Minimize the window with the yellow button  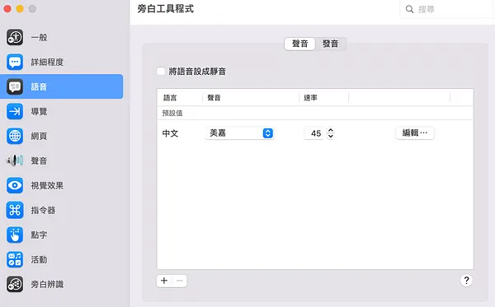(20, 9)
